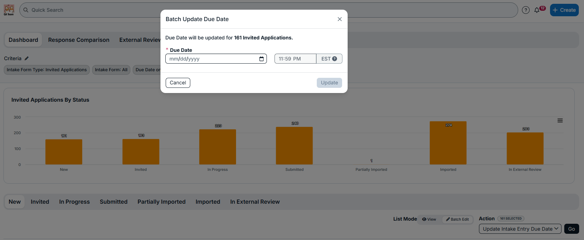This screenshot has width=584, height=240.
Task: Switch List Mode to View
Action: coord(429,219)
